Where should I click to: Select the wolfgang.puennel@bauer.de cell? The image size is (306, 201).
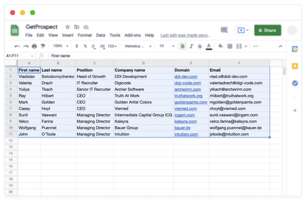239,128
